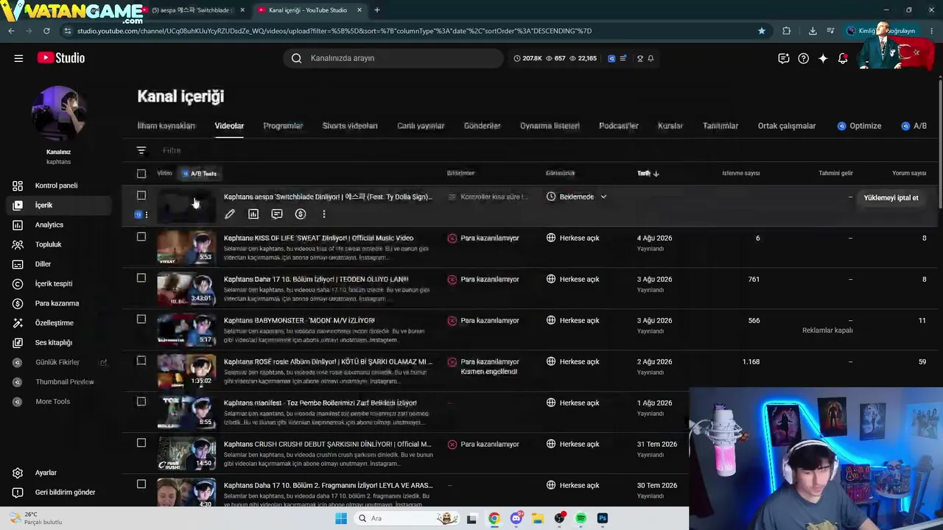Open the BABYMONSTER MOON video thumbnail
This screenshot has width=943, height=530.
(186, 329)
